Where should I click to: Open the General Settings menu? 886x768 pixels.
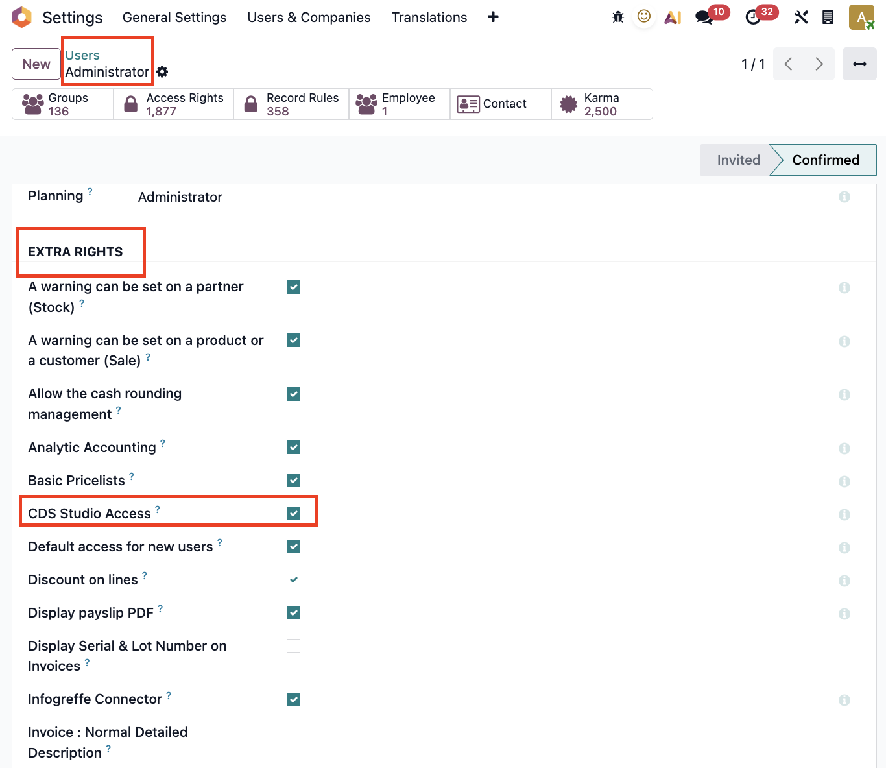coord(174,18)
